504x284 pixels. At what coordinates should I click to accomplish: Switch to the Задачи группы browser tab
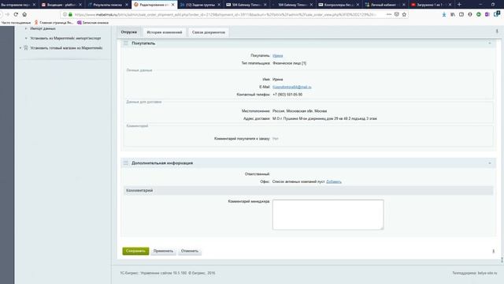[199, 5]
